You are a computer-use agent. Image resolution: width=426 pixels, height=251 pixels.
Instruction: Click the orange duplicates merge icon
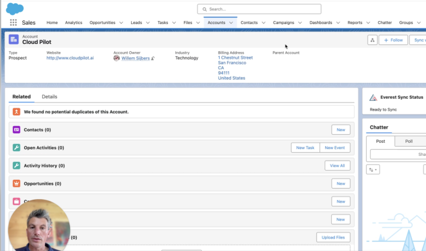[17, 112]
